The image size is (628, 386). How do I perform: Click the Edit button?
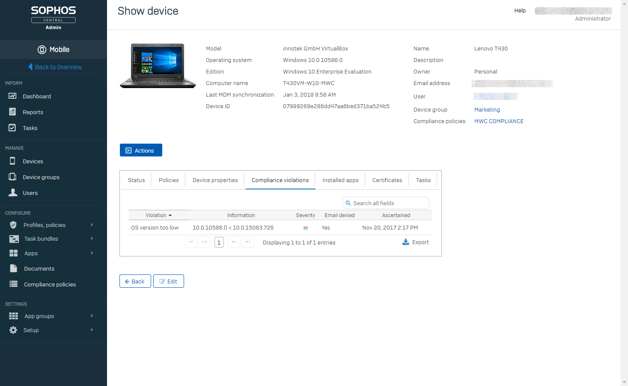(169, 281)
